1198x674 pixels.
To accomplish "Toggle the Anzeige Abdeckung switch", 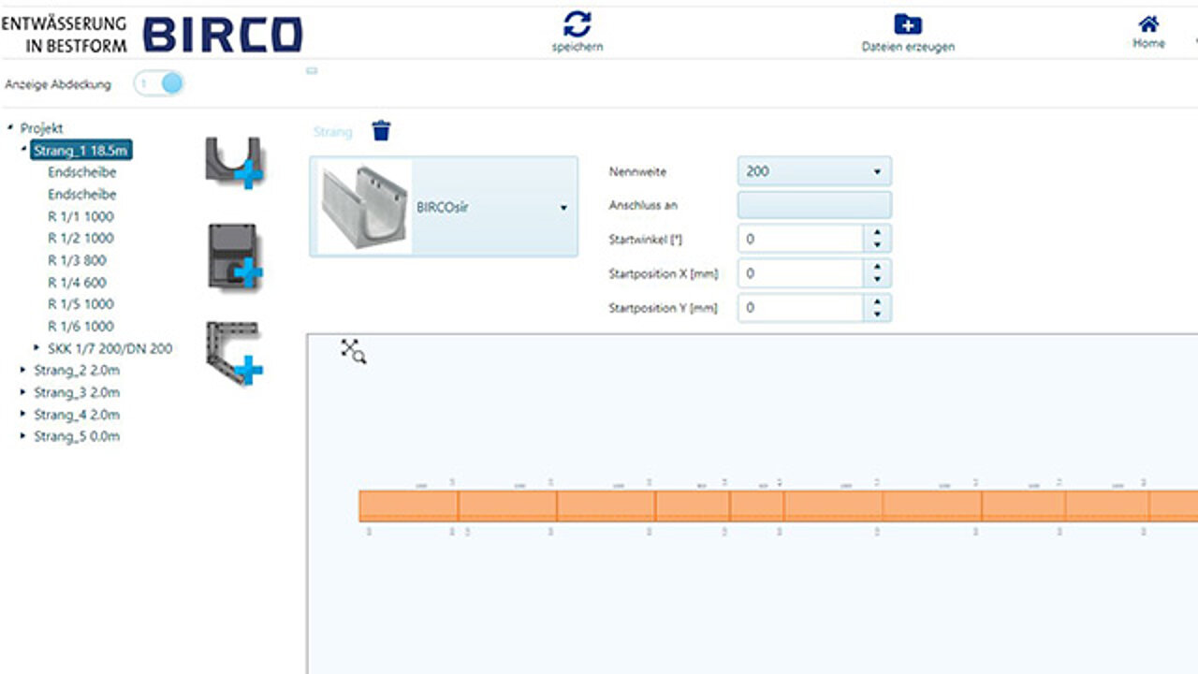I will pyautogui.click(x=159, y=84).
